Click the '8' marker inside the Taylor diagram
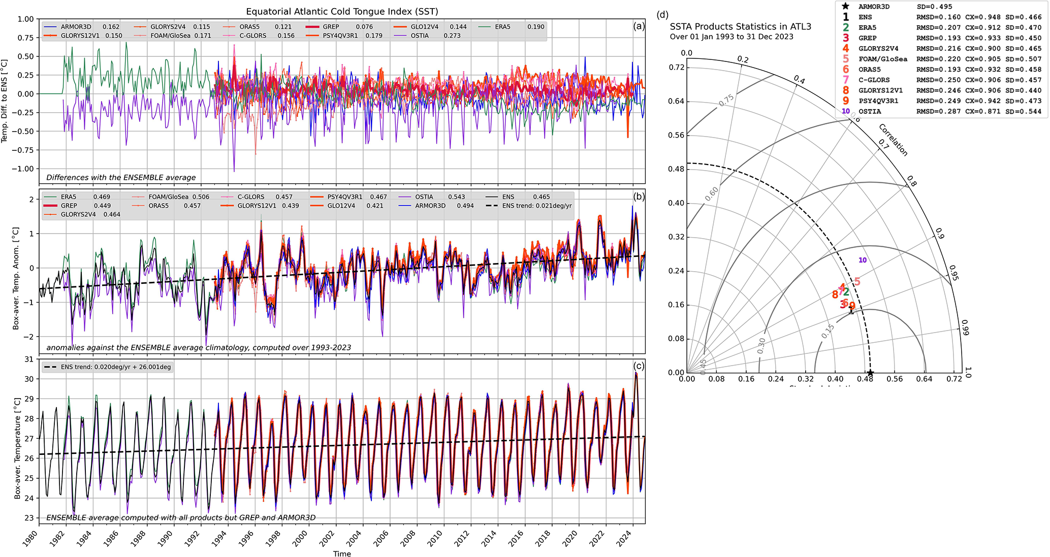1050x557 pixels. 835,295
